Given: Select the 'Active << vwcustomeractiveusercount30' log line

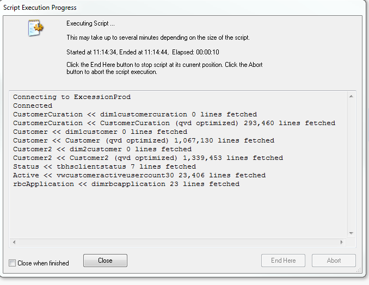Looking at the screenshot, I should pos(139,175).
